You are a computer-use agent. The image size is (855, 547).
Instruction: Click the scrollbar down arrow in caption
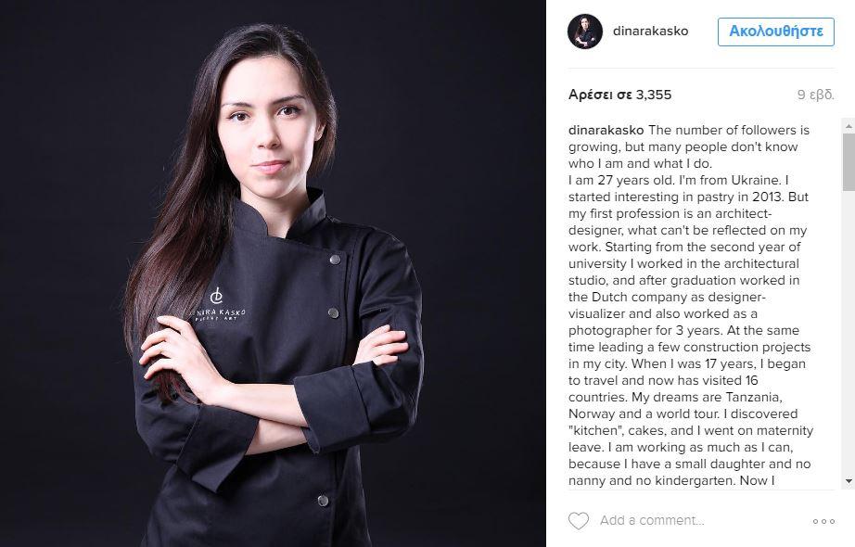coord(849,481)
